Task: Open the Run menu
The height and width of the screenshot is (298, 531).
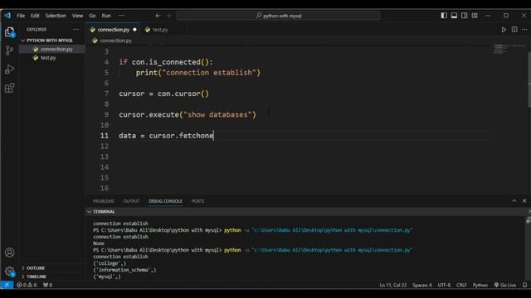Action: coord(106,16)
